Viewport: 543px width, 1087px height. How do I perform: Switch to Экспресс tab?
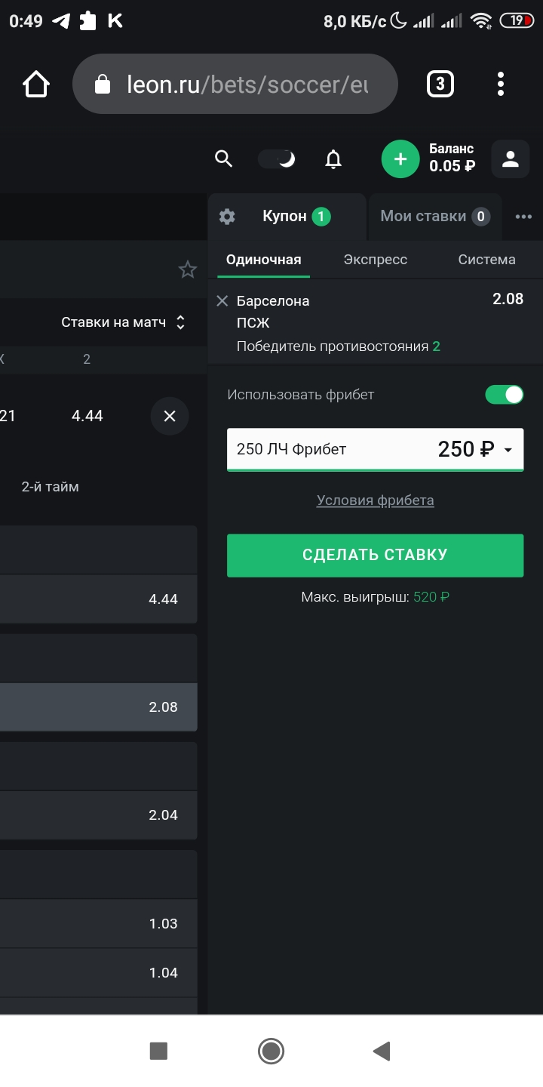tap(376, 260)
